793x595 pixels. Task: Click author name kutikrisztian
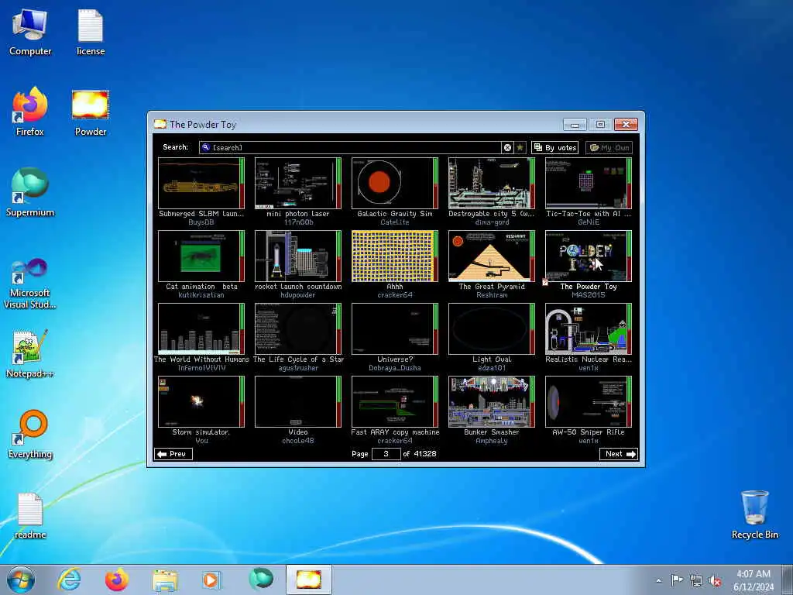(x=201, y=295)
